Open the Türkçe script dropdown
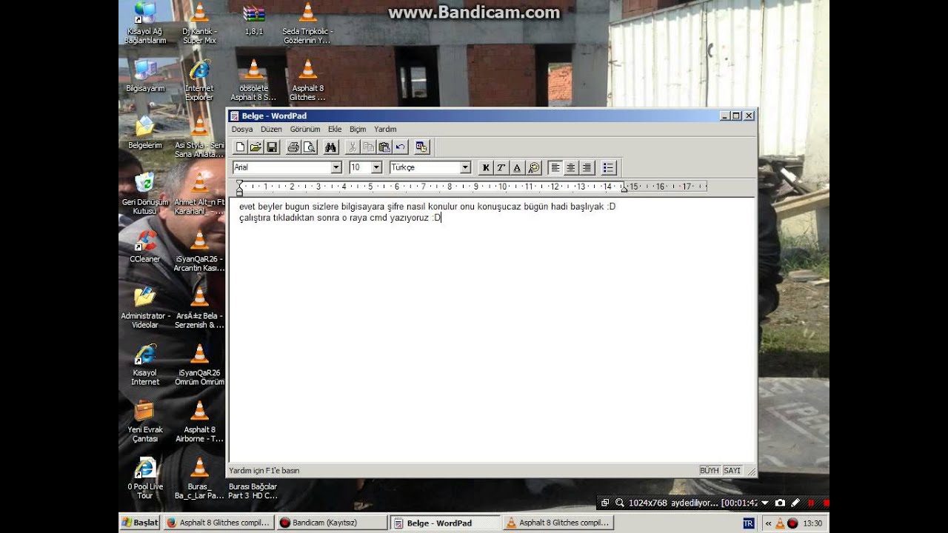948x533 pixels. tap(465, 168)
